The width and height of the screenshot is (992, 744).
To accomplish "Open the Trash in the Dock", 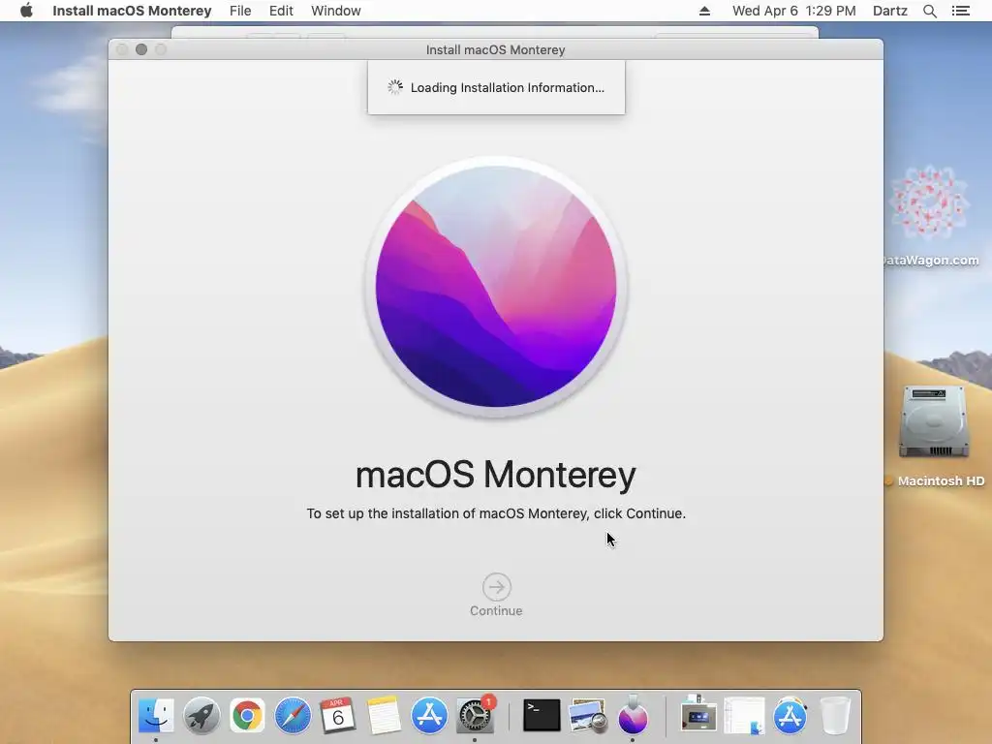I will point(835,716).
